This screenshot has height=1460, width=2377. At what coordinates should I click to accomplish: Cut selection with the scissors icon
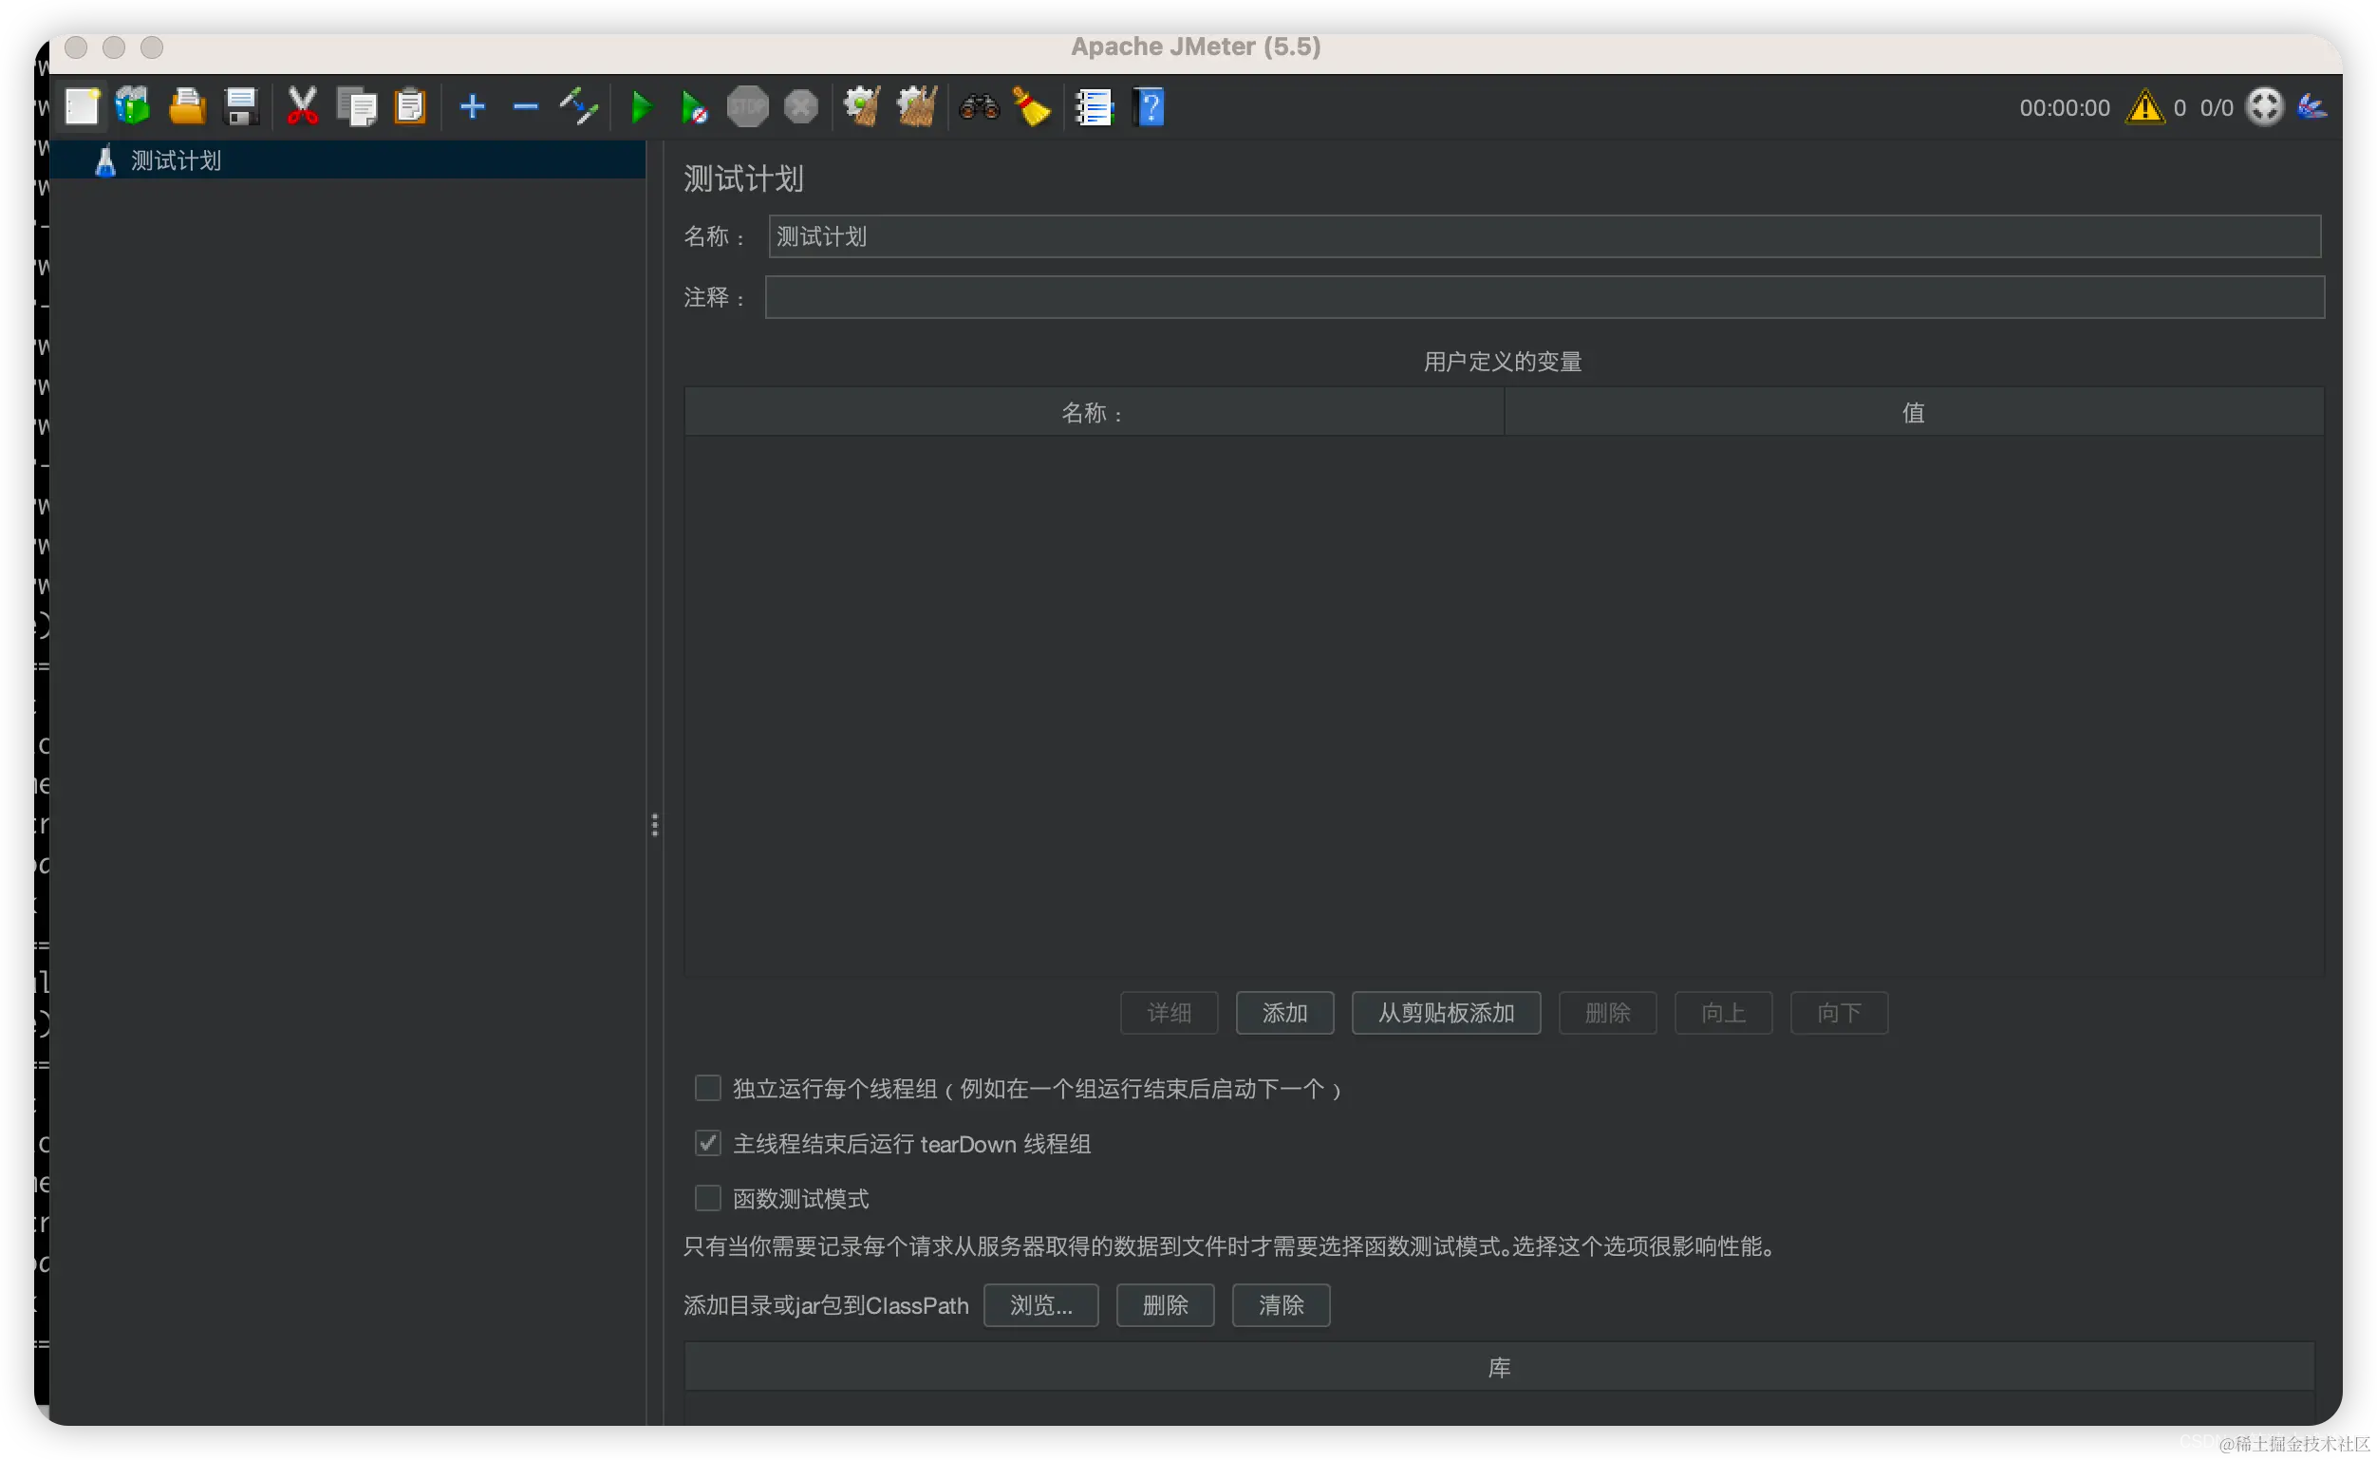coord(302,106)
